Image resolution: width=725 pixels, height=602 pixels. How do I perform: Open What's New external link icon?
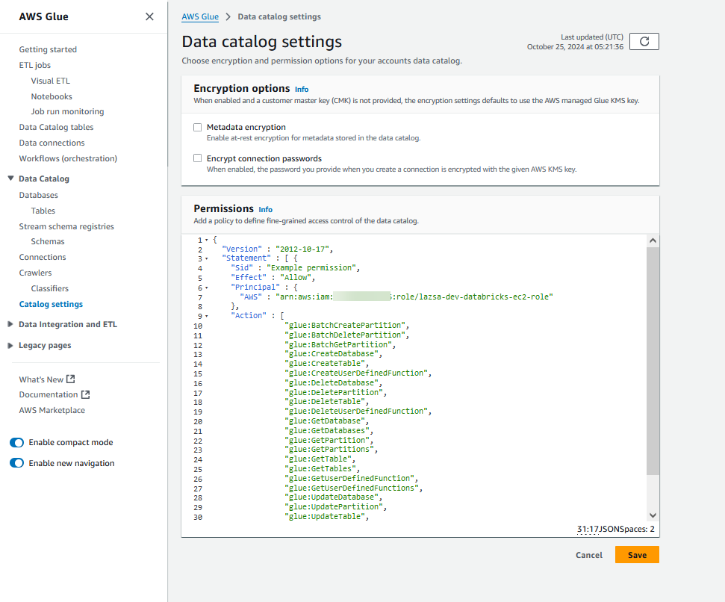pos(71,379)
